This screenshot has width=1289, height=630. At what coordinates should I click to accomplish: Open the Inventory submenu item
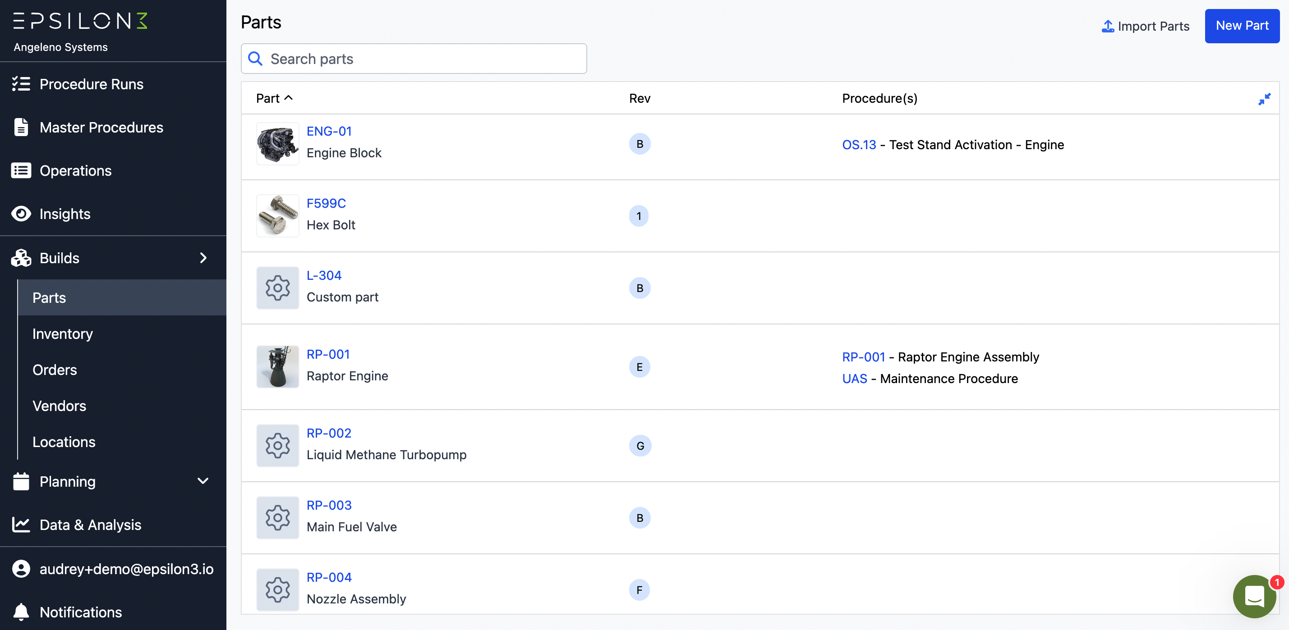63,333
